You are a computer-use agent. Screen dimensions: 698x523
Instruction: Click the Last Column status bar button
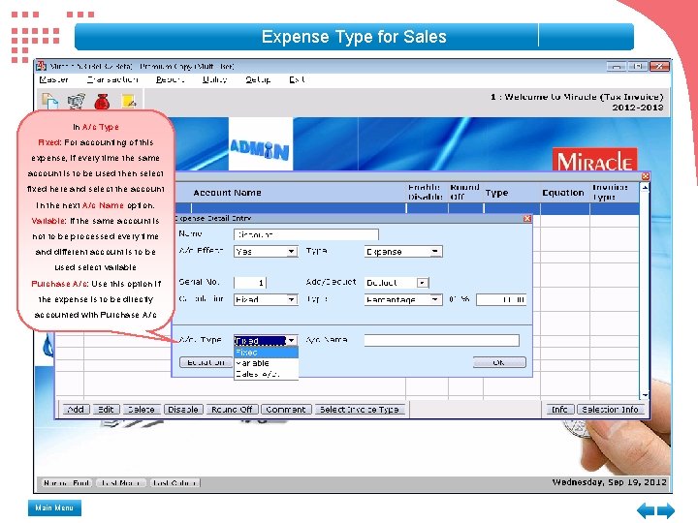174,483
